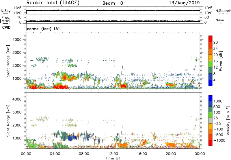Image resolution: width=231 pixels, height=160 pixels.
Task: Click the '4' tick on Power colorbar
Action: [215, 80]
